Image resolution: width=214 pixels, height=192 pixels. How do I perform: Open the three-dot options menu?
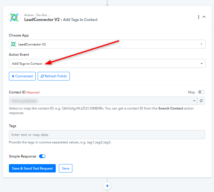198,17
